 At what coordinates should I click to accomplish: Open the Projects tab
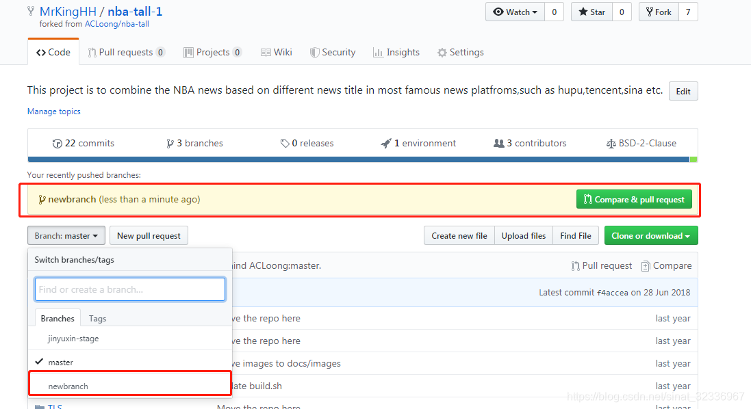(213, 52)
